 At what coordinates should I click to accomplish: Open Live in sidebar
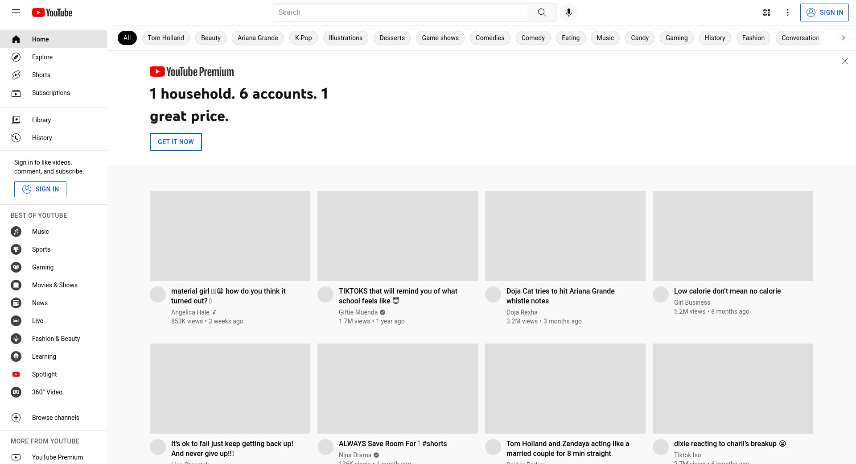coord(53,321)
